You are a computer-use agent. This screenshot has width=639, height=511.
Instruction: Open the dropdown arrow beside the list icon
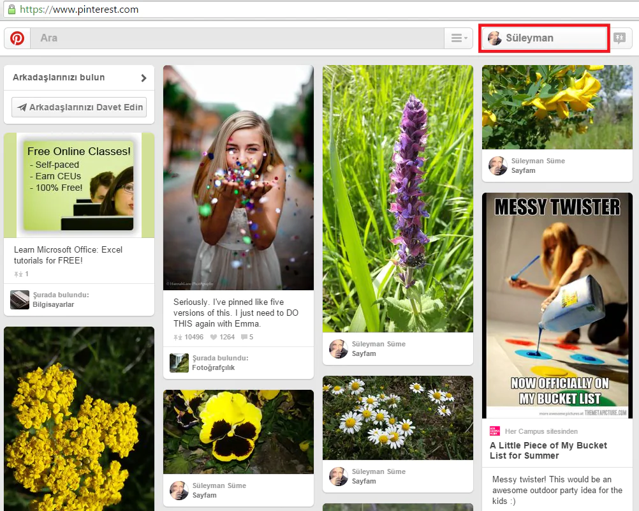point(466,40)
